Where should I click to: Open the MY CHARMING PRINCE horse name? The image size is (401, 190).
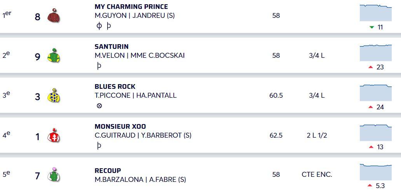tap(131, 7)
